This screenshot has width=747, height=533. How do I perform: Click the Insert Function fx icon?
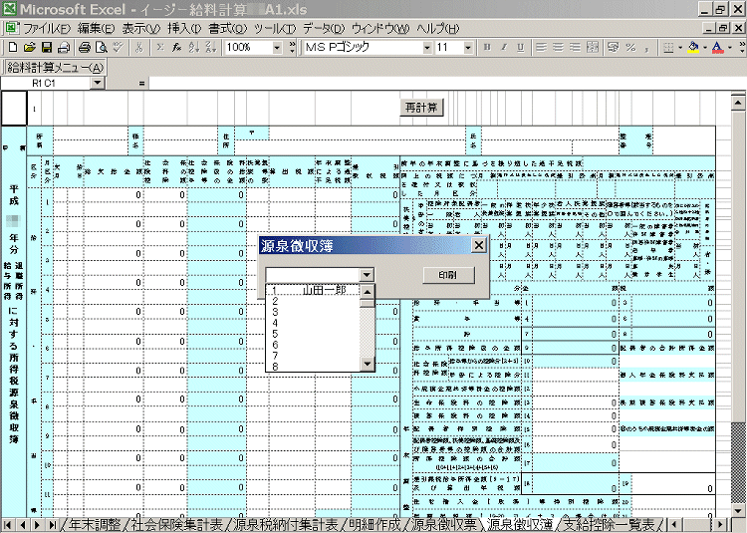coord(175,47)
